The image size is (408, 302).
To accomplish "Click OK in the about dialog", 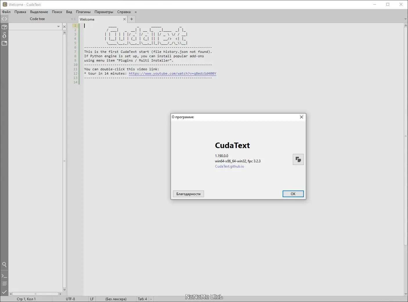I will 293,194.
